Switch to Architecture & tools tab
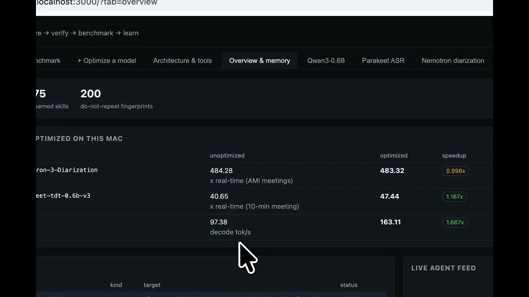Viewport: 529px width, 297px height. 182,61
